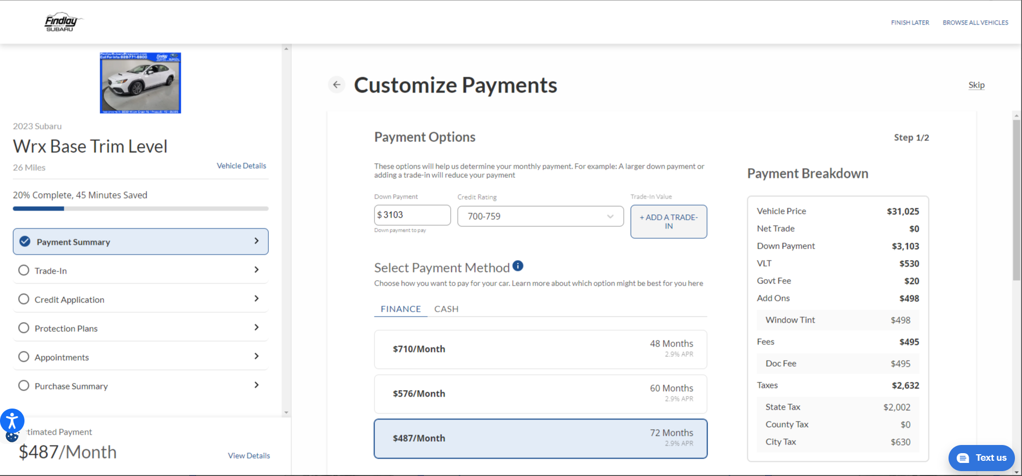Screen dimensions: 1022x476
Task: Click the info icon next to Select Payment Method
Action: (518, 266)
